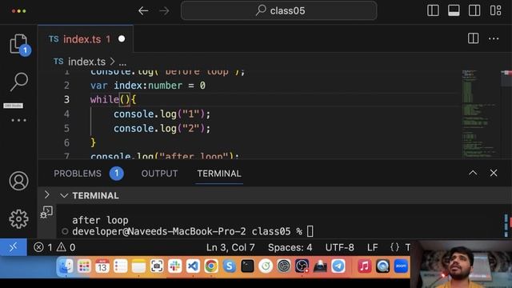The height and width of the screenshot is (288, 512).
Task: Open System Settings from the dock
Action: (x=284, y=266)
